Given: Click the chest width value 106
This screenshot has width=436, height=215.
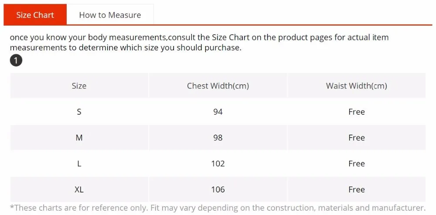Looking at the screenshot, I should (x=218, y=189).
